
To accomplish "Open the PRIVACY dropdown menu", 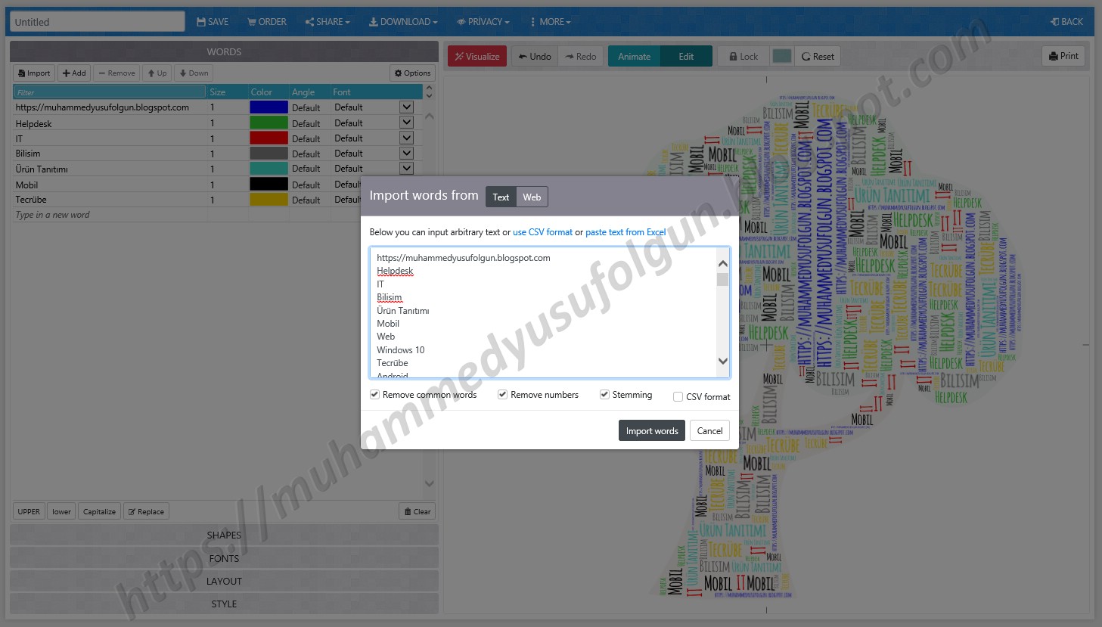I will coord(483,22).
